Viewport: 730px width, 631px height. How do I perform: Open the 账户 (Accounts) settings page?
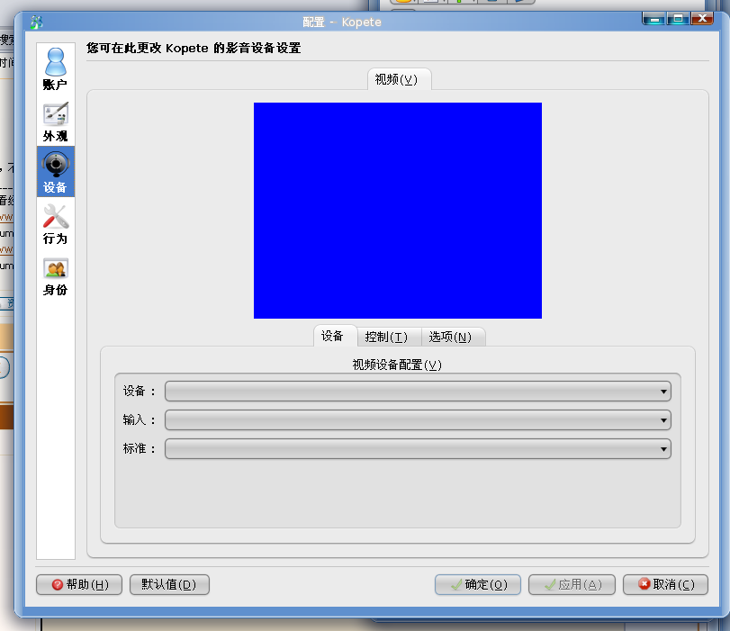tap(56, 69)
